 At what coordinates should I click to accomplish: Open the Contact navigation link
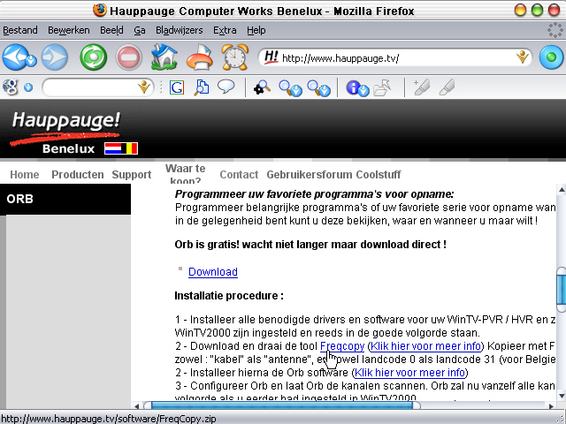click(x=239, y=175)
